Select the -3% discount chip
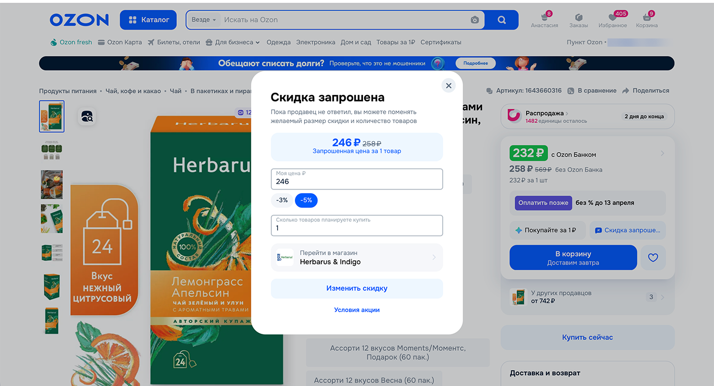Screen dimensions: 714x386 point(282,200)
